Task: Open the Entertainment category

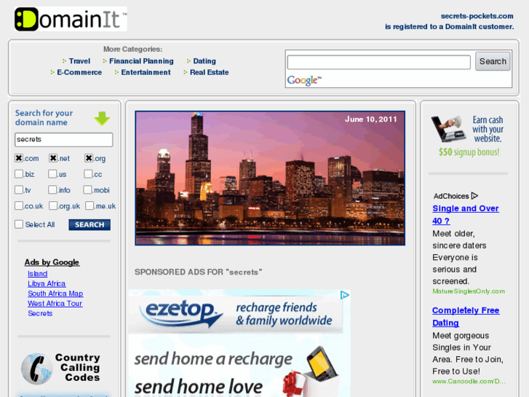Action: click(146, 72)
